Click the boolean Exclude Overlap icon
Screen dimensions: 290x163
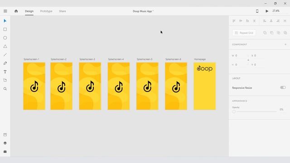coord(285,33)
